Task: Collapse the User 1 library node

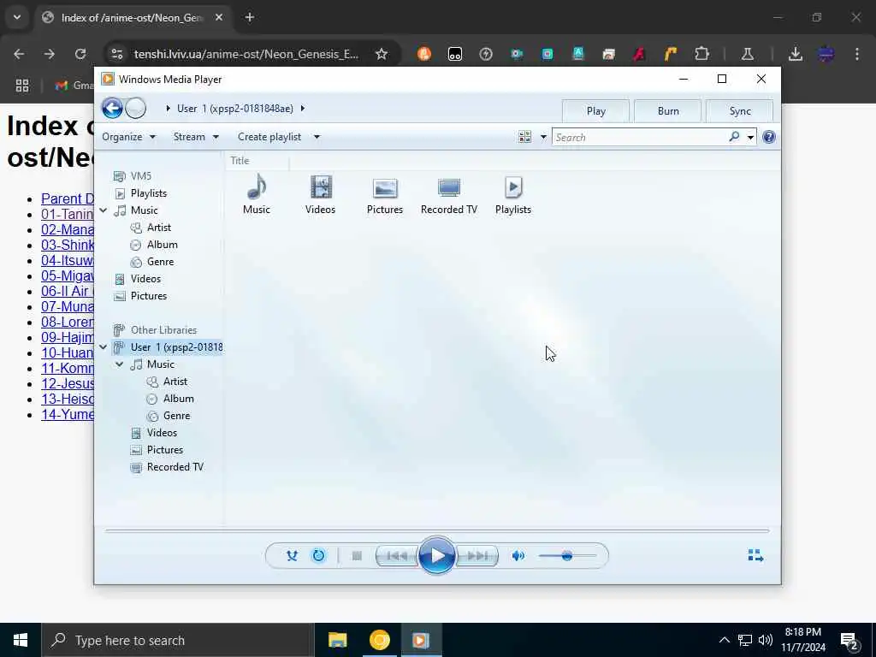Action: click(x=104, y=347)
